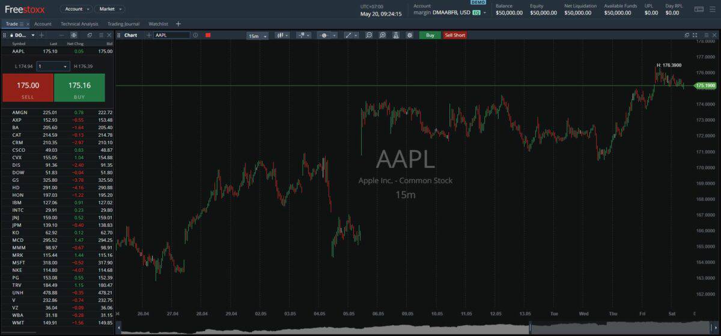This screenshot has height=336, width=721.
Task: Open the drawing tools line dropdown
Action: (x=350, y=35)
